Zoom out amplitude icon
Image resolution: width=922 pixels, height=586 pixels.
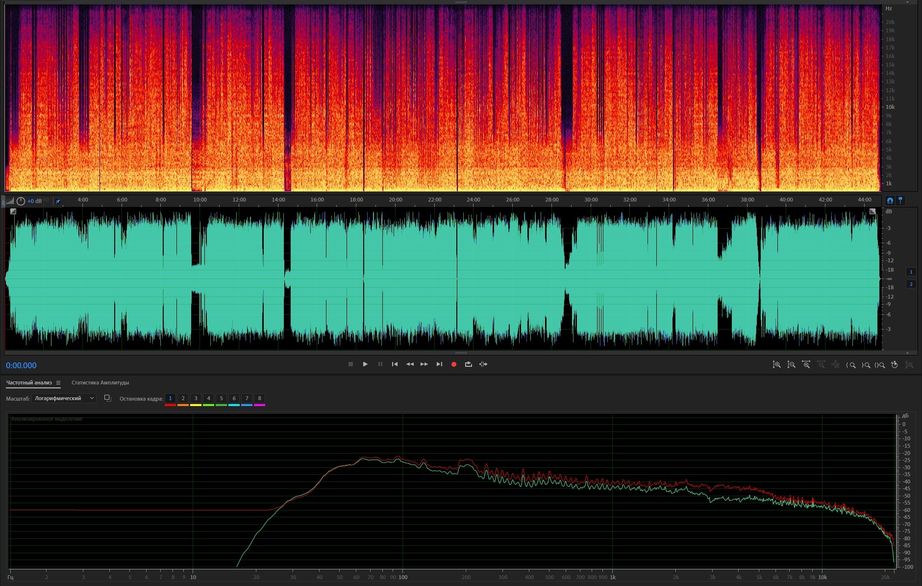[791, 365]
